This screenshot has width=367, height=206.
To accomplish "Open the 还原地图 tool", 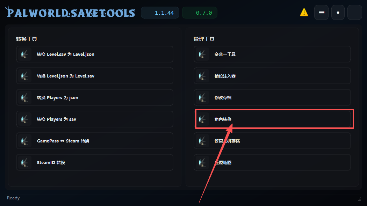I will (272, 162).
